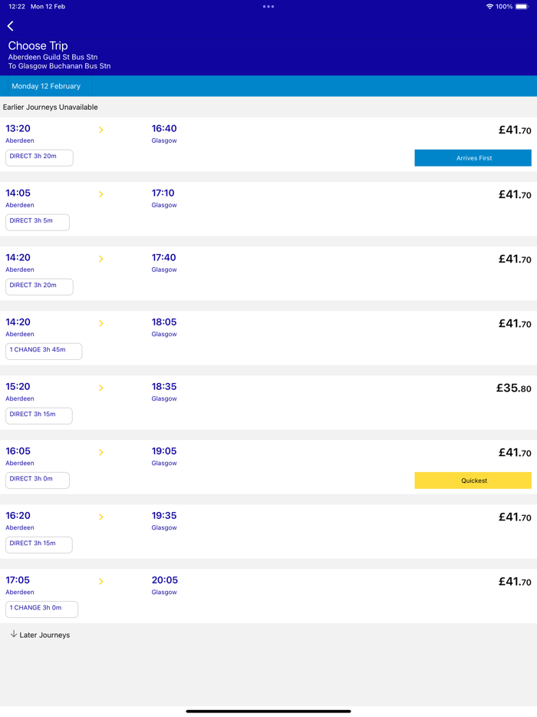Select the Monday 12 February date tab

coord(46,86)
